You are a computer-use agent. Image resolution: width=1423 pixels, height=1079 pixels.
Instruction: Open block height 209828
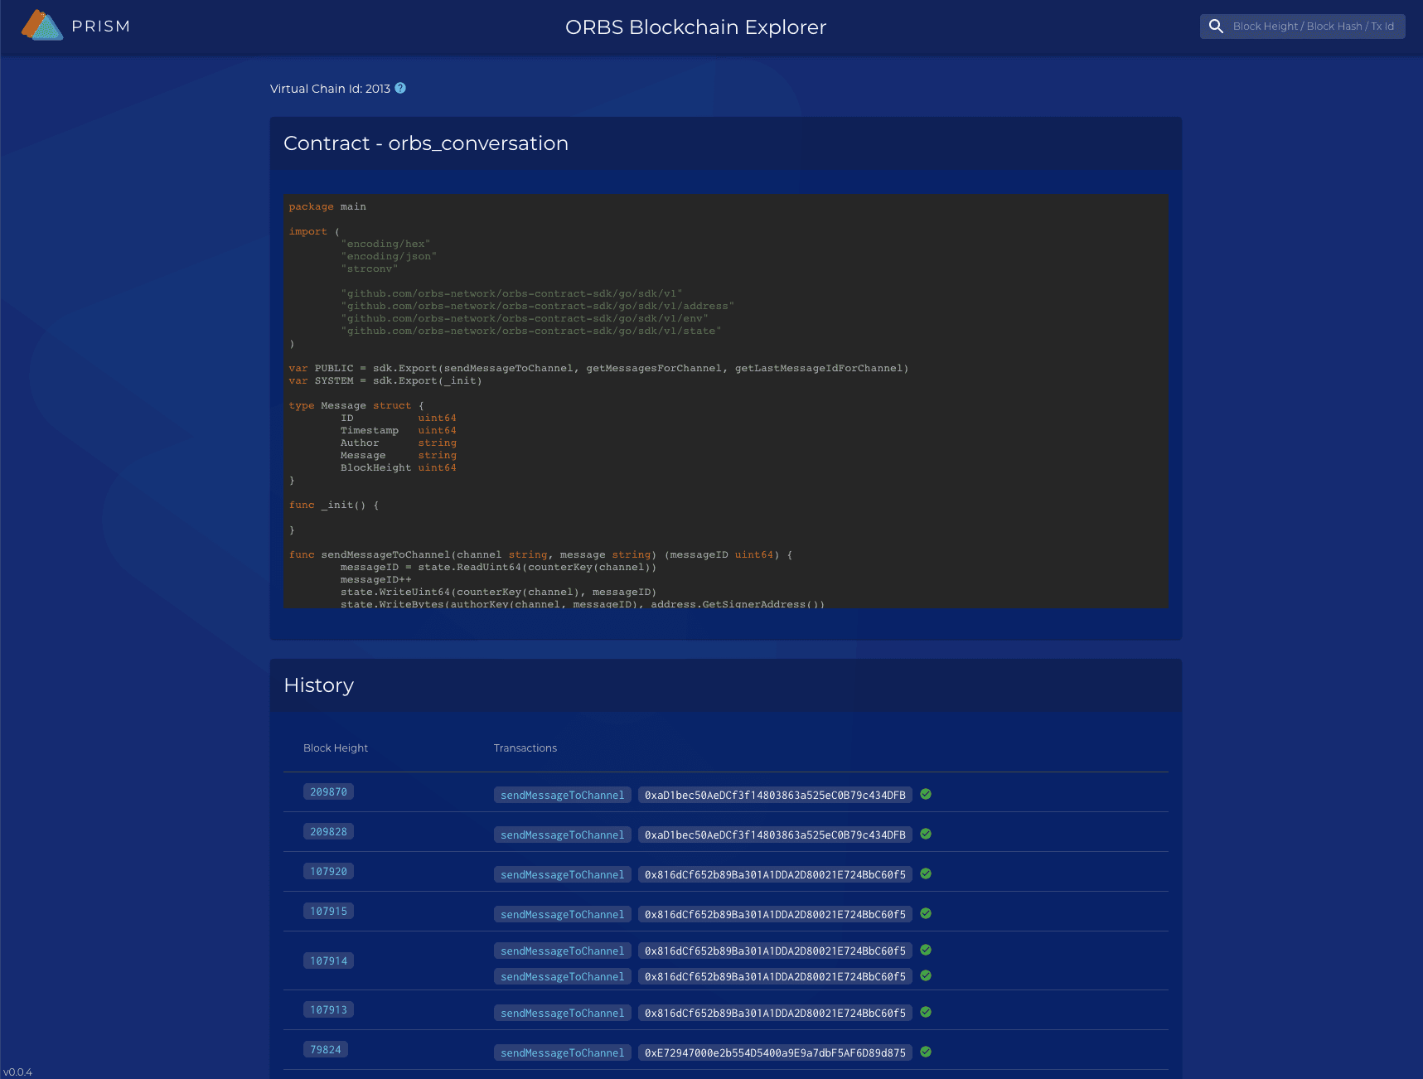coord(328,832)
